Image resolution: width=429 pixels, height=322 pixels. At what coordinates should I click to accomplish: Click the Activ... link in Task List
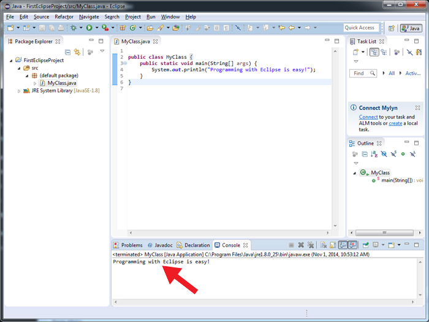click(x=413, y=73)
